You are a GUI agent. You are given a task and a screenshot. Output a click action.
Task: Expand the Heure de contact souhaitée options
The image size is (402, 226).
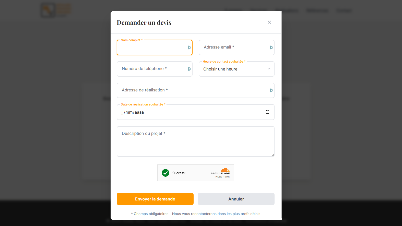point(236,69)
